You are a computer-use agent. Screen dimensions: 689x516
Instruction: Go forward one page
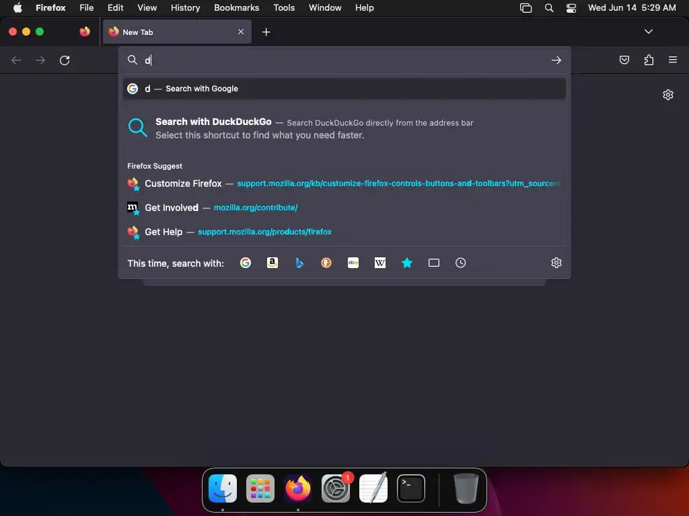click(x=40, y=60)
